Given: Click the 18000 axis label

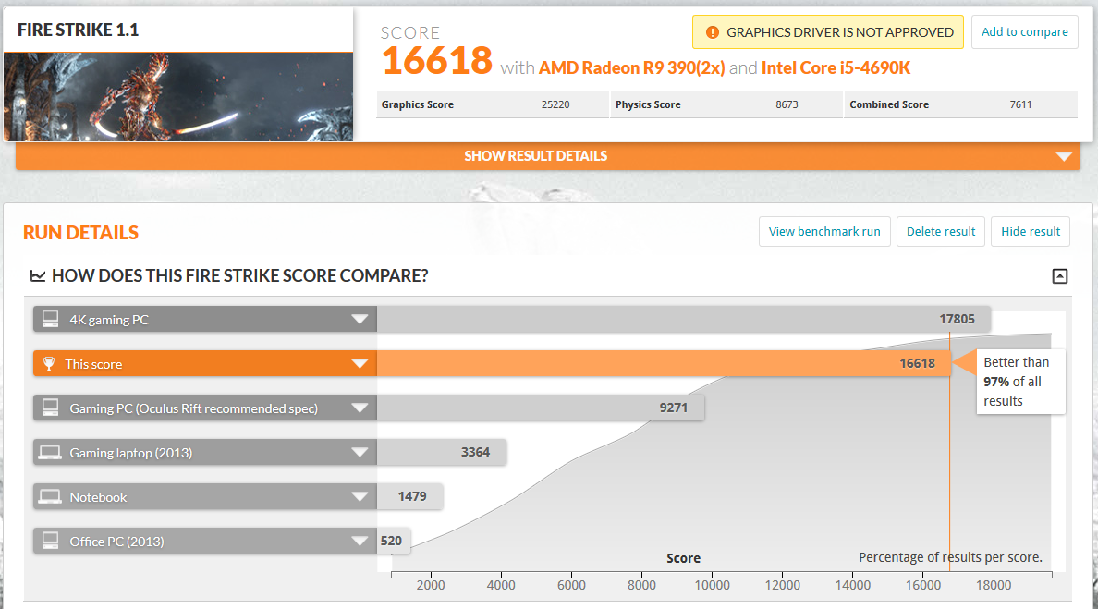Looking at the screenshot, I should [x=993, y=585].
